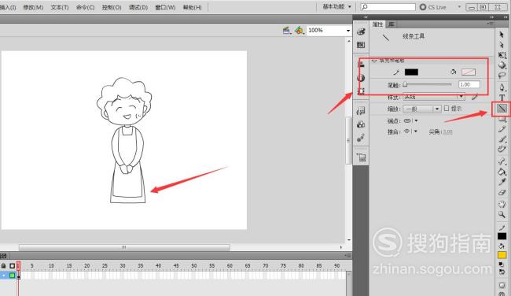Open the Control (O) menu
511x296 pixels.
pos(112,7)
